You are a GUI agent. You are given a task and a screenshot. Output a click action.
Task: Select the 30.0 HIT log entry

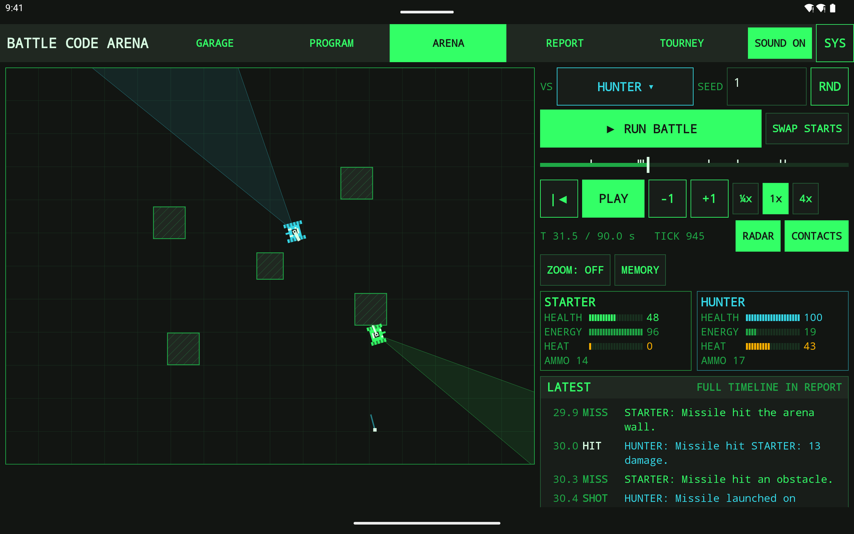[694, 453]
